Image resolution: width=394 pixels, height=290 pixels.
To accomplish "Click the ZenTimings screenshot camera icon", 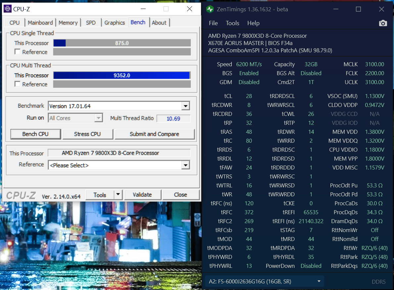I will point(383,23).
